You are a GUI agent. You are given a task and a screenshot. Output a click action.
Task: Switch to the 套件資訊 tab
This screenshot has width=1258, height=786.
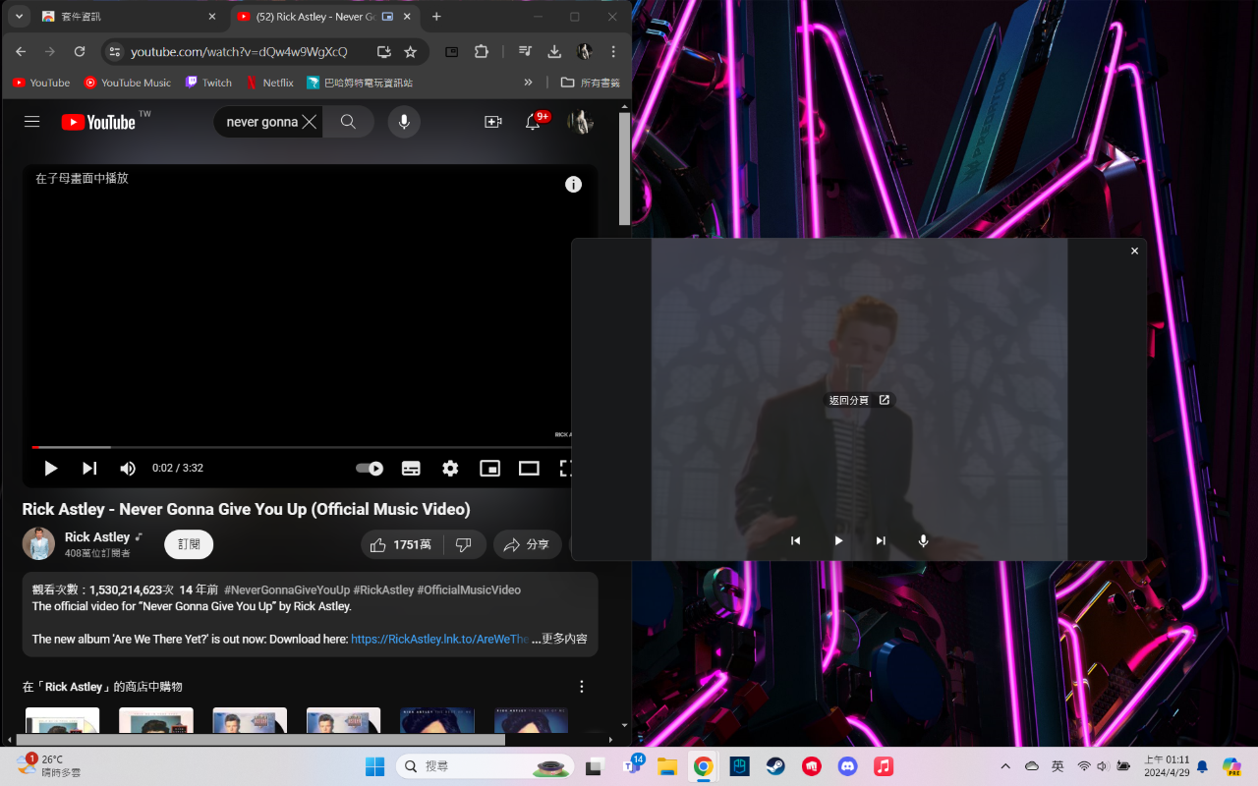[130, 17]
